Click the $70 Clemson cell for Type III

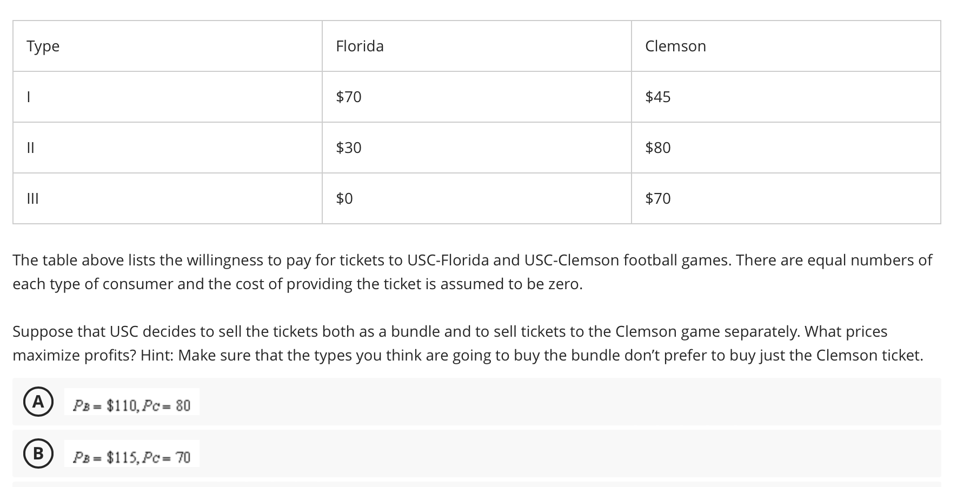(x=658, y=198)
